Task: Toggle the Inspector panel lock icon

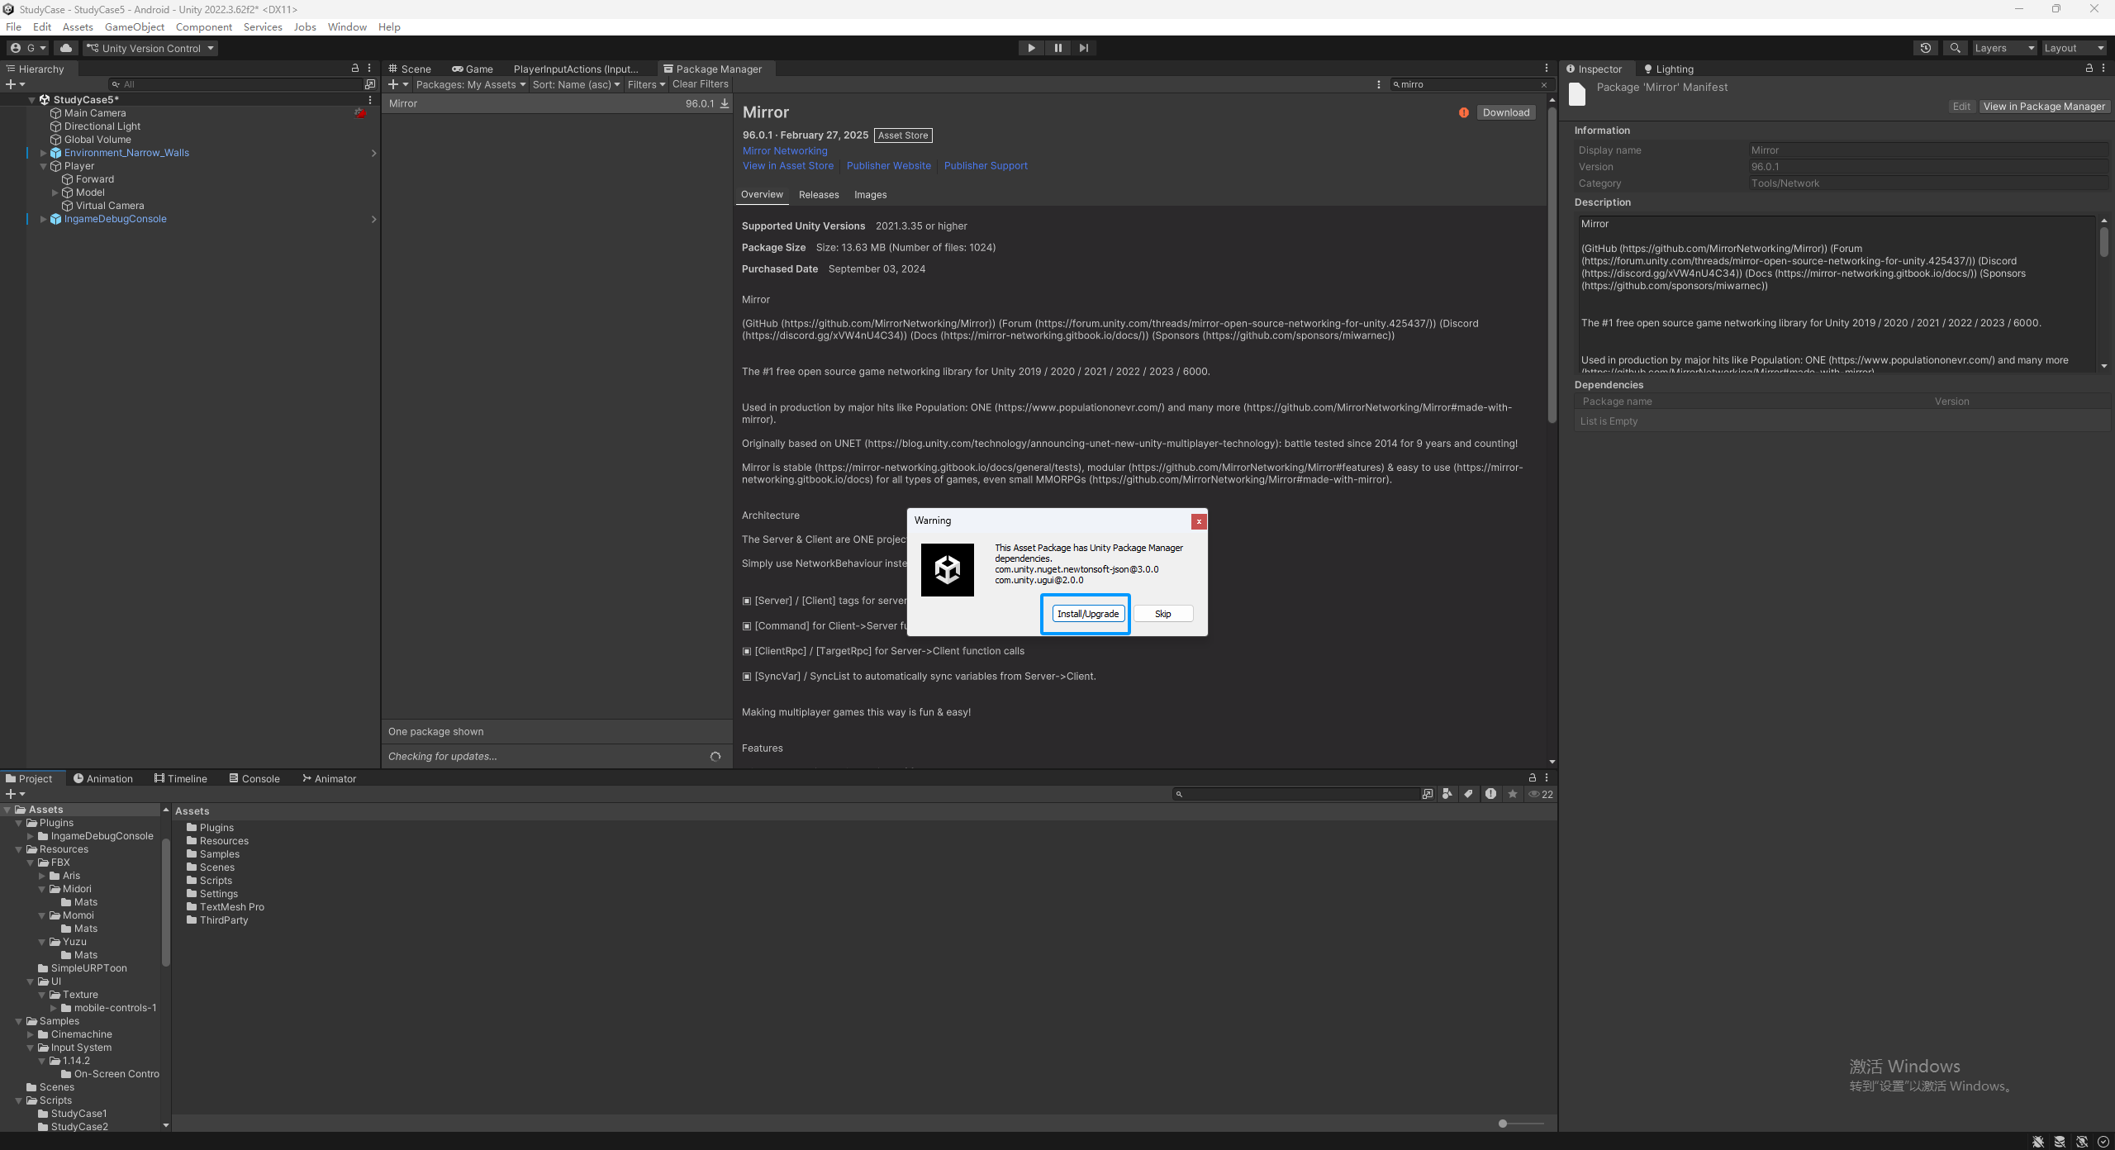Action: click(2089, 69)
